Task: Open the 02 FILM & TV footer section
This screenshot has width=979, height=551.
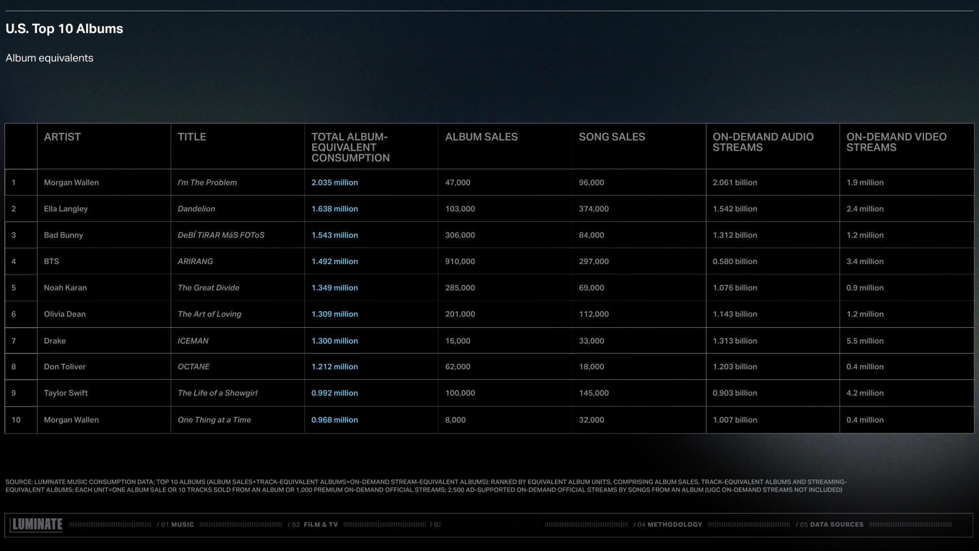Action: click(x=313, y=525)
